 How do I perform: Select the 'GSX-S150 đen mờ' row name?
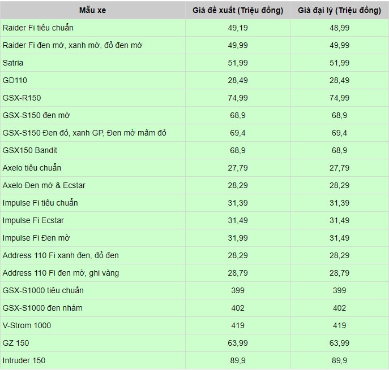tap(36, 115)
